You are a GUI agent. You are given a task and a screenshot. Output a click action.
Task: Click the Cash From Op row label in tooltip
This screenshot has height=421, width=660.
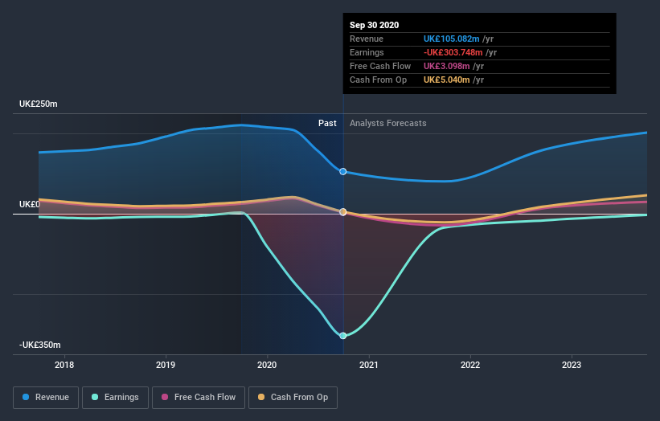coord(379,80)
